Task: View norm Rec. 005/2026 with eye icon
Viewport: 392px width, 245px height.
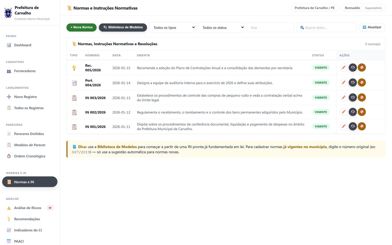Action: coord(353,68)
